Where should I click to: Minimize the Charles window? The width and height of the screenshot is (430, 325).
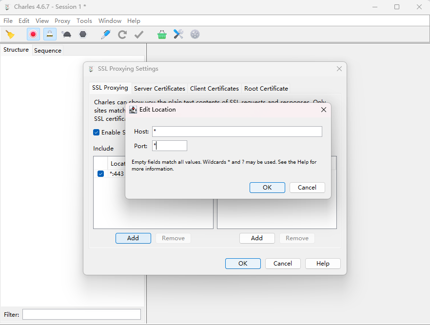click(375, 7)
